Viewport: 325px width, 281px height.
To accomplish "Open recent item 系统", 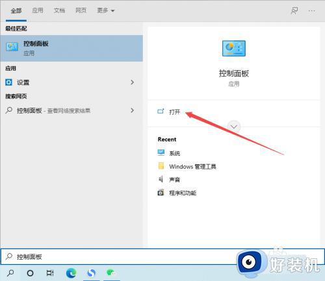I will coord(175,153).
